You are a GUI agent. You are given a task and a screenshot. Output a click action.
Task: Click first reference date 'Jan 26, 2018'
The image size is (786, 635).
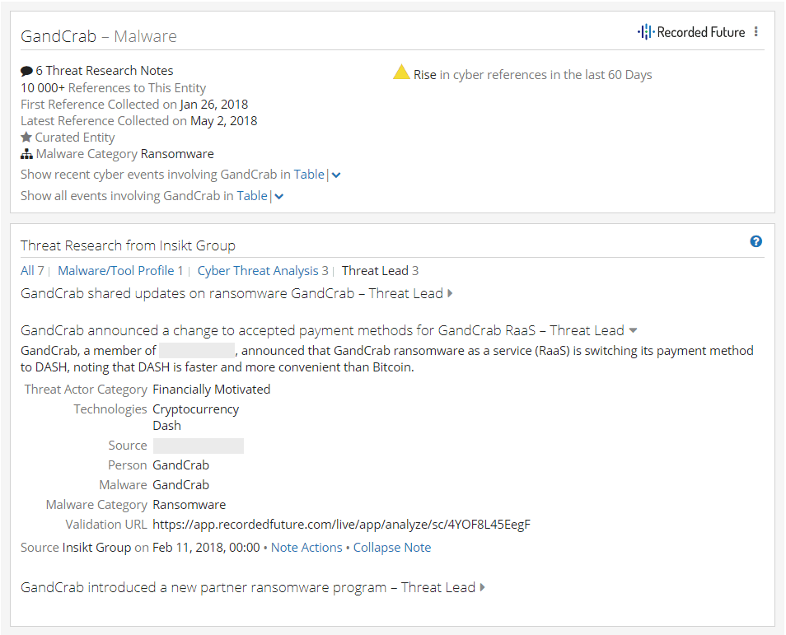click(214, 105)
